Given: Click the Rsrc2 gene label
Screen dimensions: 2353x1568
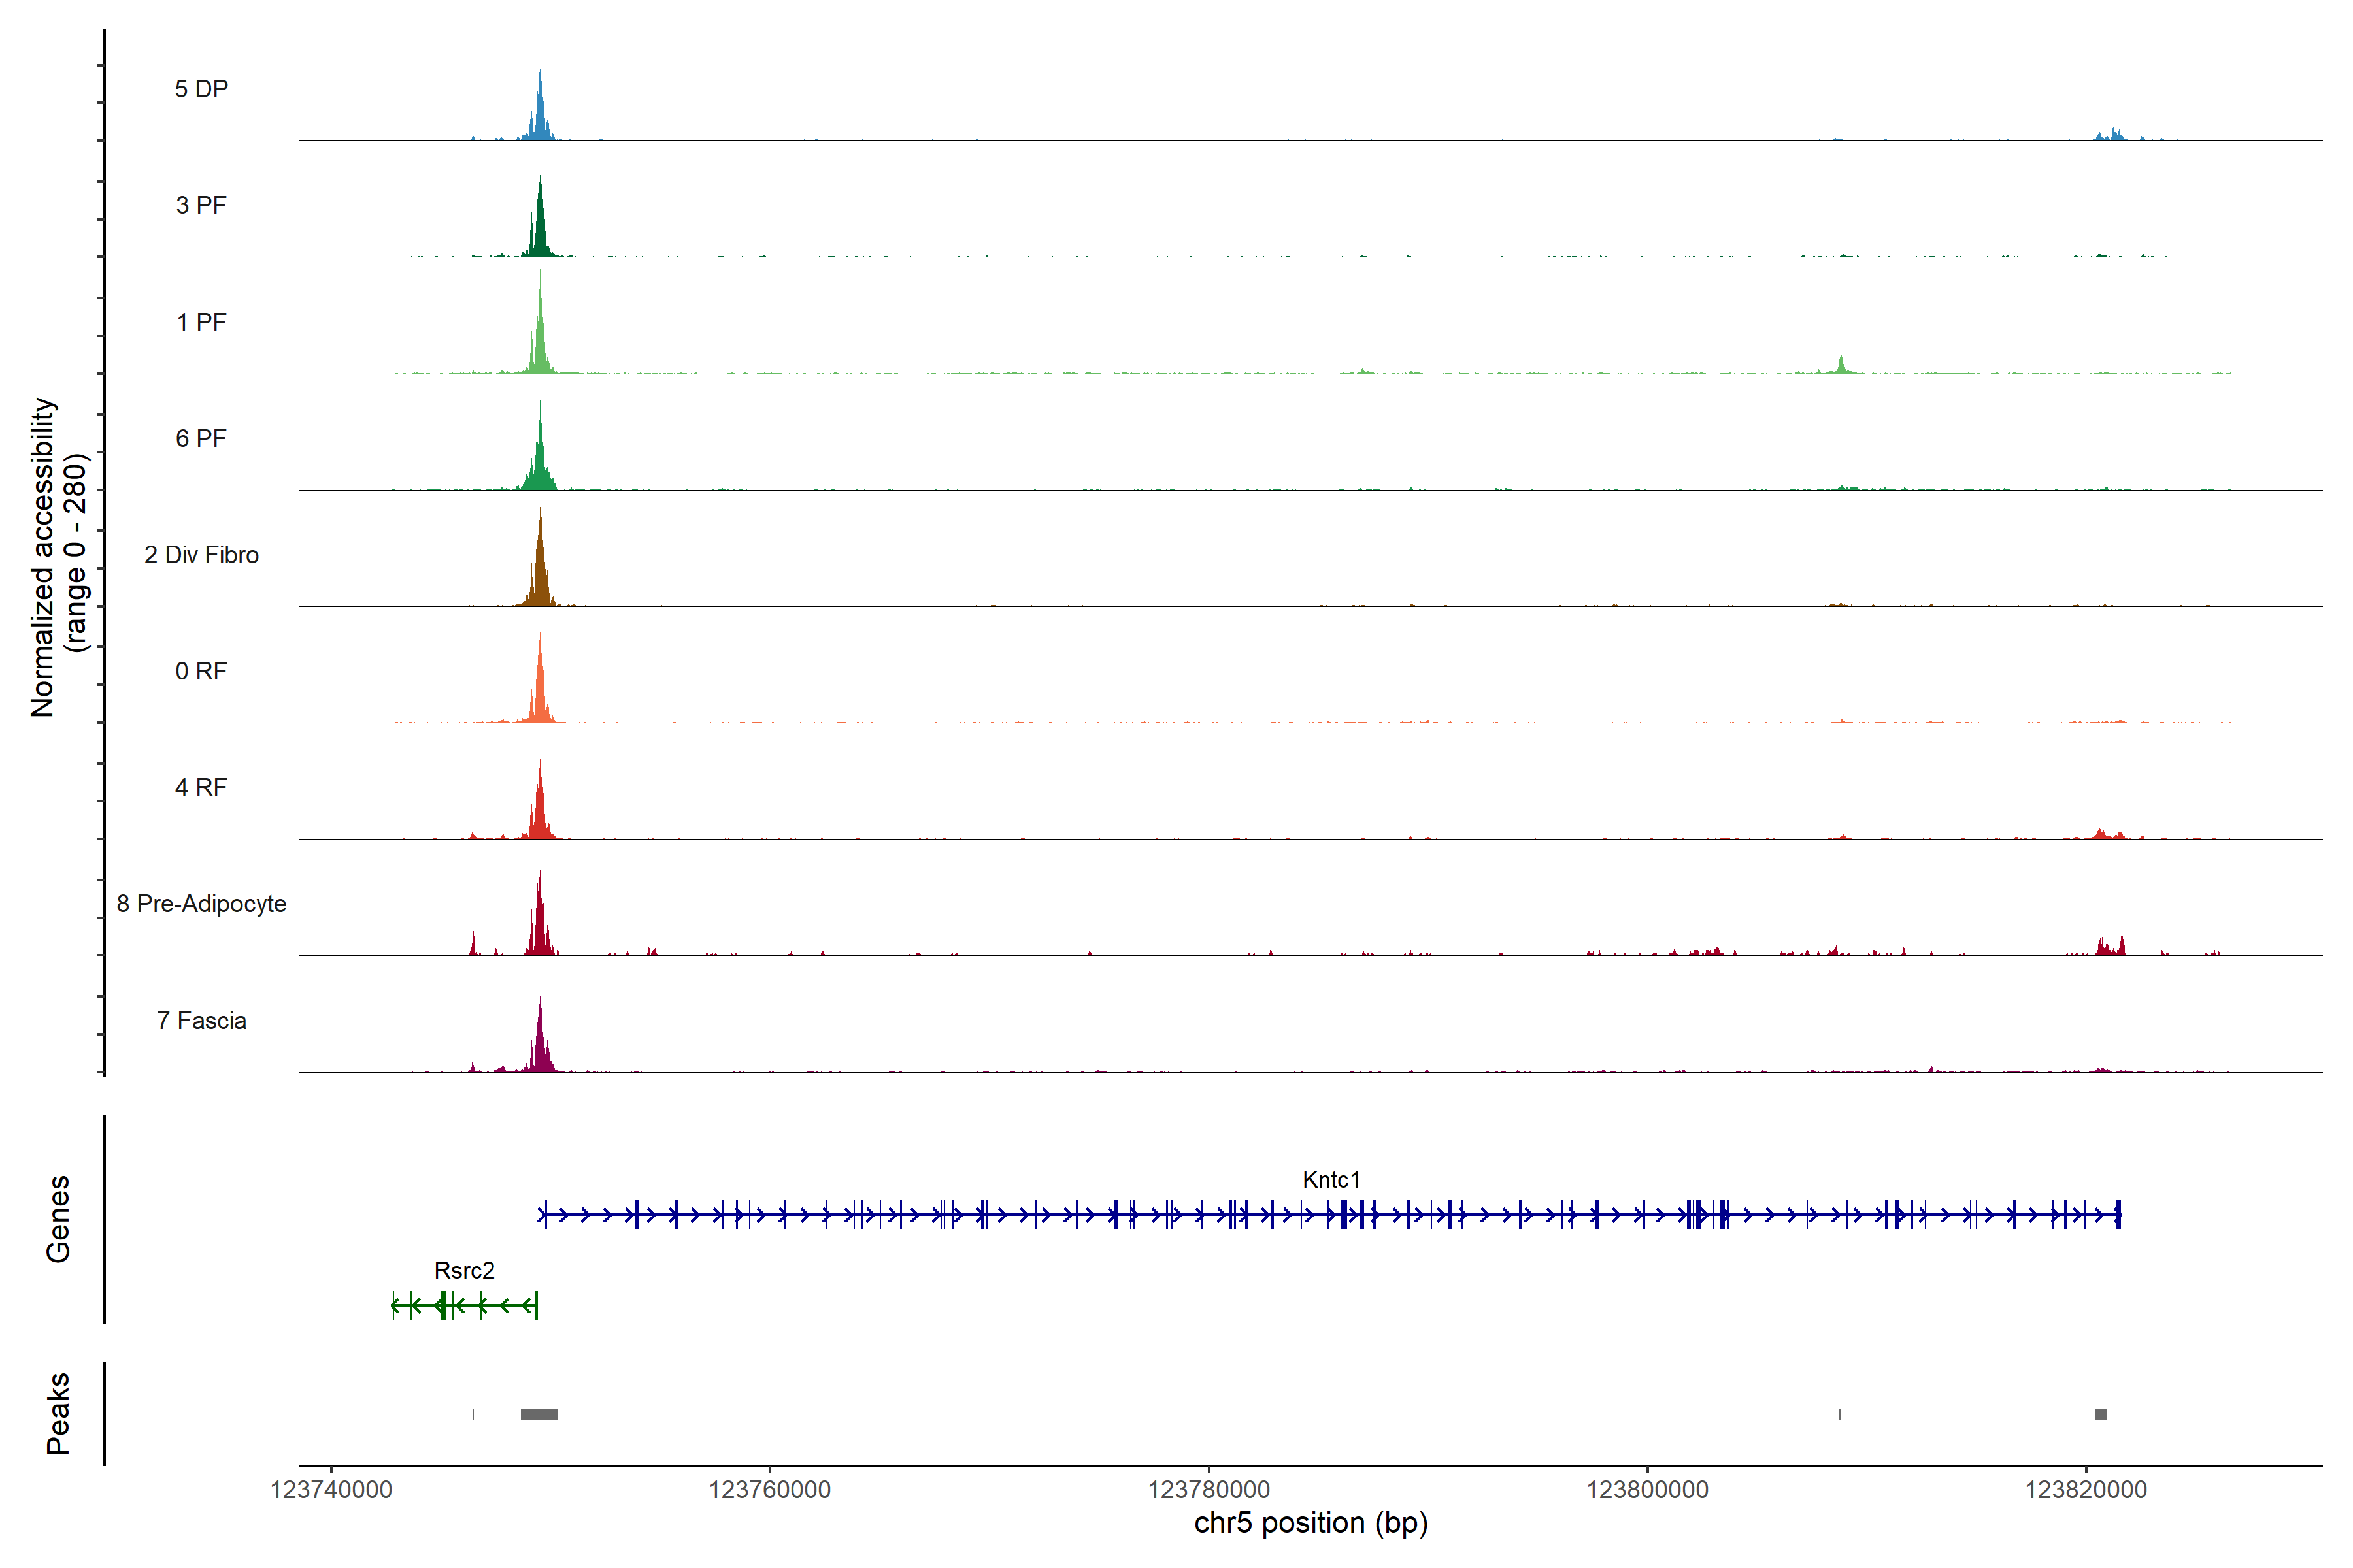Looking at the screenshot, I should pyautogui.click(x=464, y=1271).
